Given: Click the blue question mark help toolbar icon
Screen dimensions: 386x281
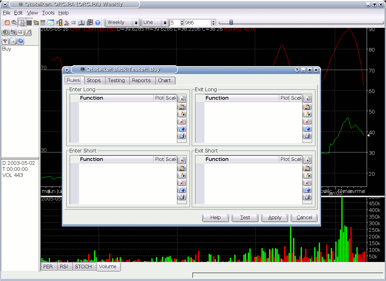Looking at the screenshot, I should (97, 23).
